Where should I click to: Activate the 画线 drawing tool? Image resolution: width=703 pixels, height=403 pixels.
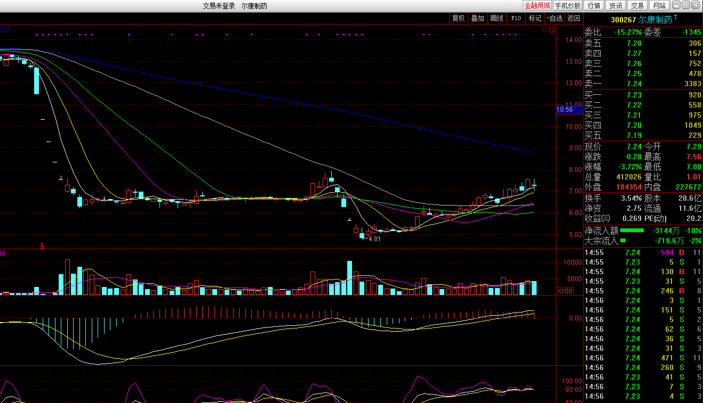pyautogui.click(x=497, y=18)
